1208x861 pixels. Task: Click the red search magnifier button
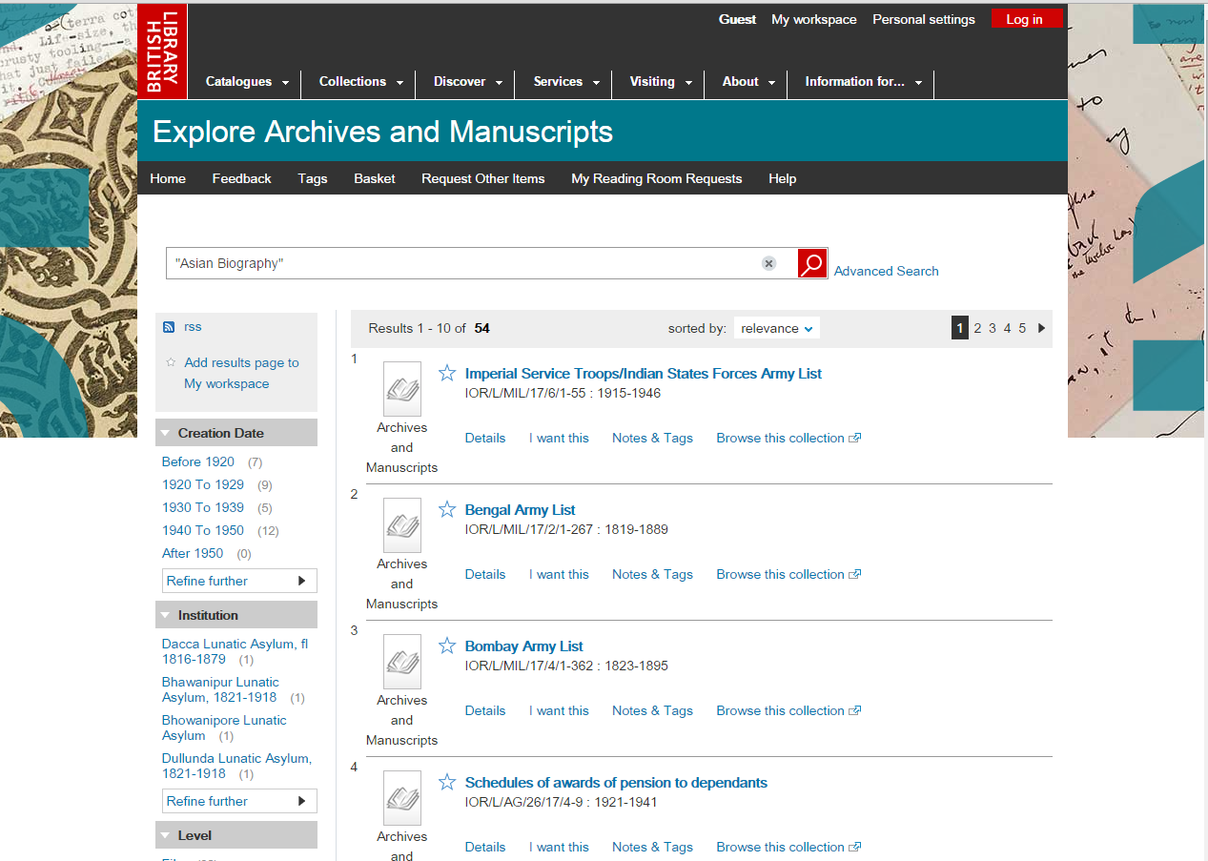pyautogui.click(x=812, y=263)
